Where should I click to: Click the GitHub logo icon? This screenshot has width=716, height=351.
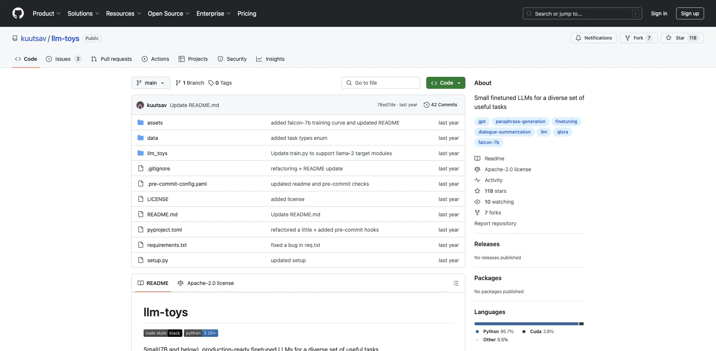(18, 13)
